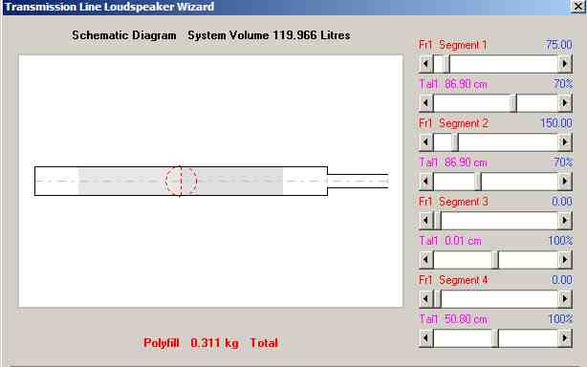Click the 'Fr1 Segment 2' label

453,123
